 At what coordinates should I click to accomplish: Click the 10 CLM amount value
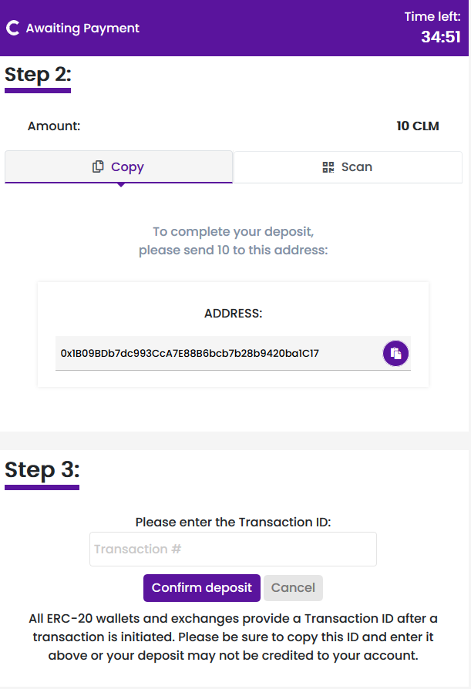click(x=417, y=126)
